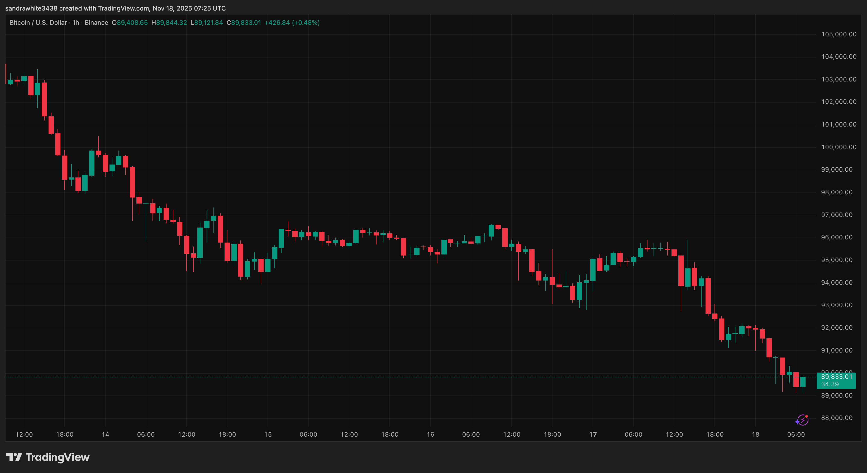The image size is (867, 473).
Task: Click the purple AI lightning insights icon
Action: [803, 421]
